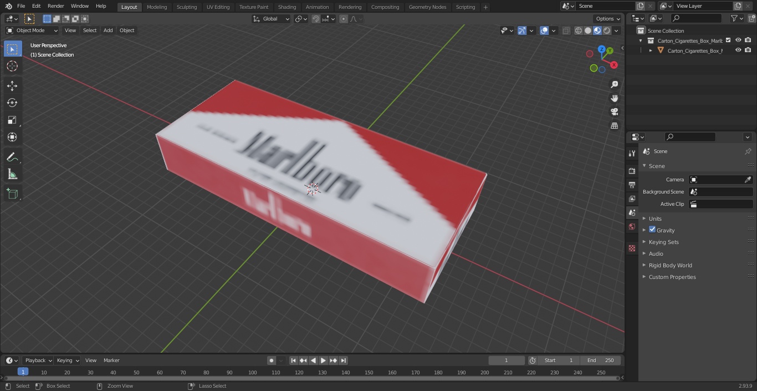This screenshot has width=757, height=391.
Task: Open the Render properties tab
Action: 632,171
